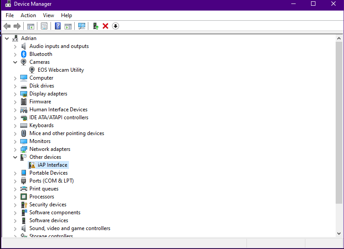Viewport: 344px width, 249px height.
Task: Click the Print queues printer icon
Action: tap(24, 189)
